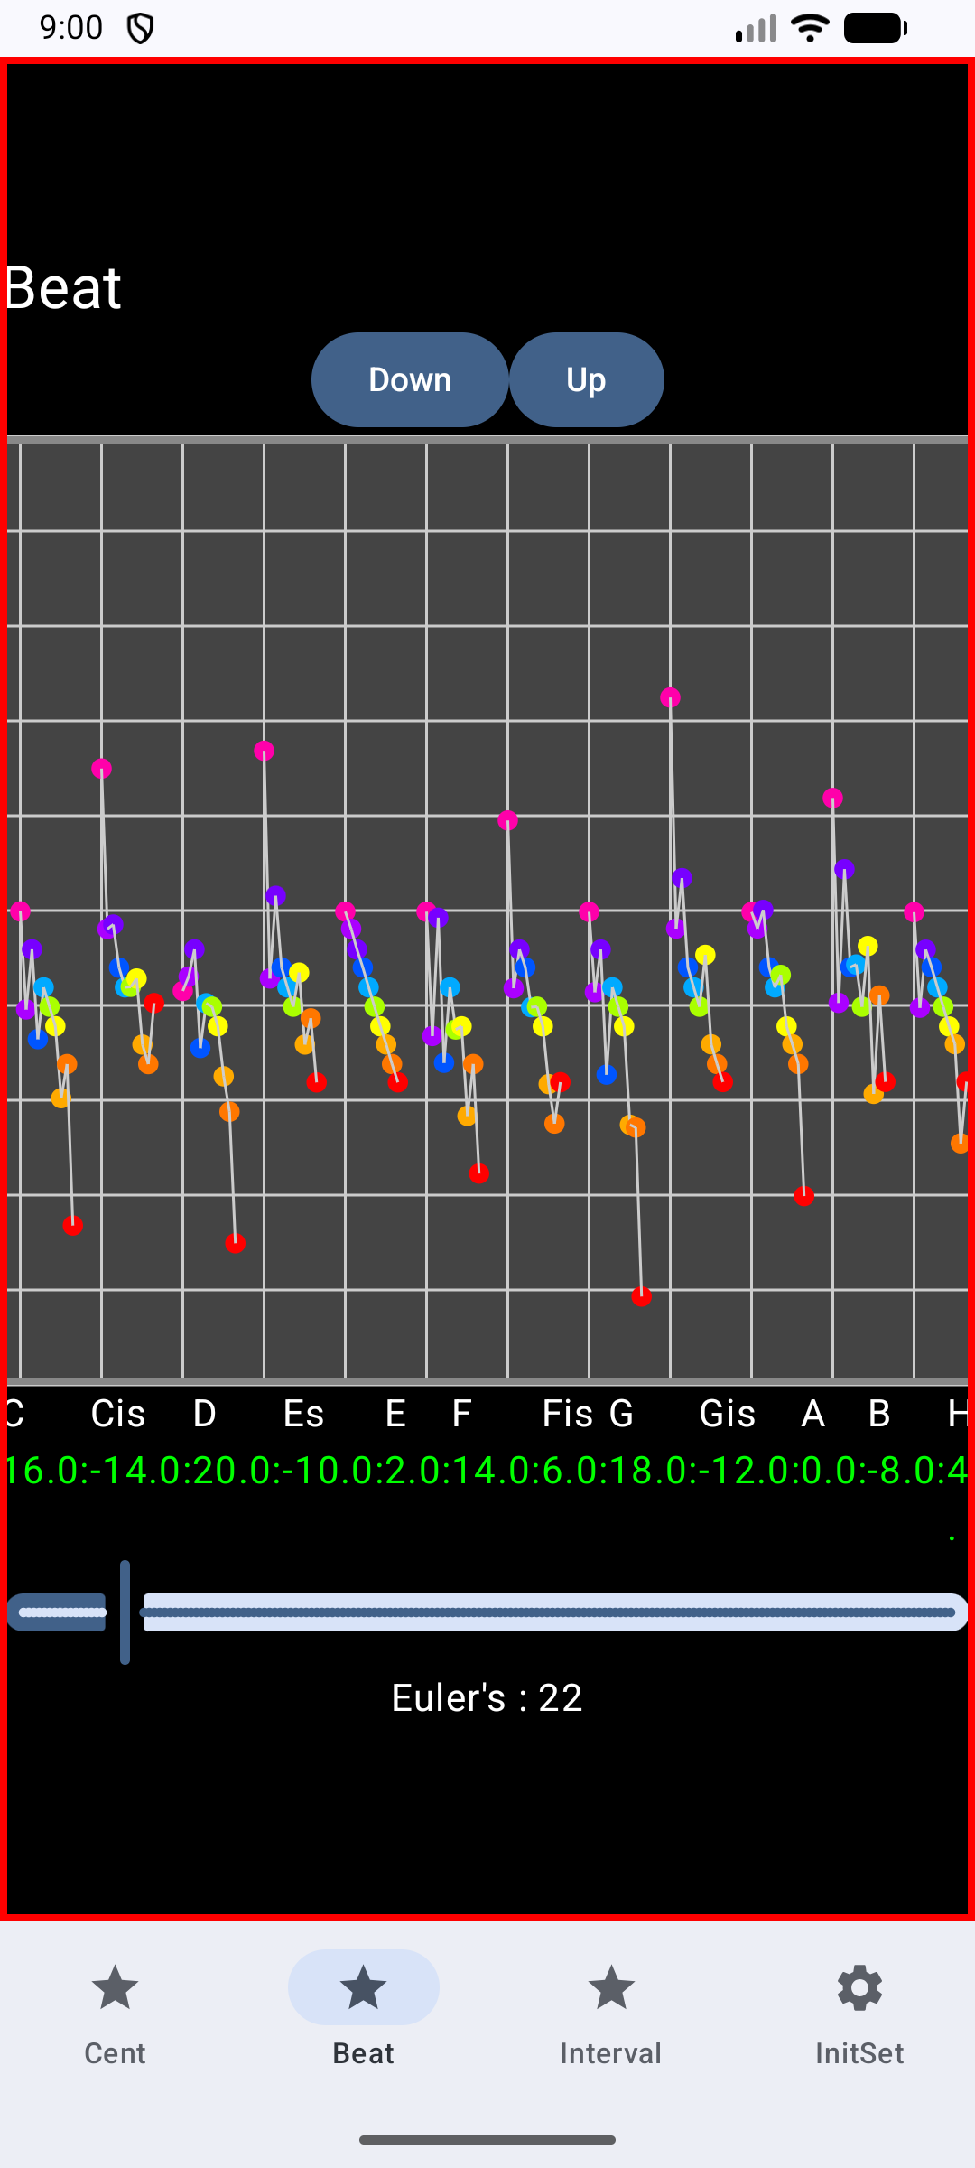Image resolution: width=975 pixels, height=2168 pixels.
Task: Tap the highlighted Beat star icon
Action: (363, 1987)
